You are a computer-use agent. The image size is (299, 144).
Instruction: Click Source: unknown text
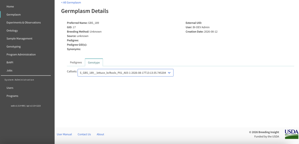click(78, 36)
